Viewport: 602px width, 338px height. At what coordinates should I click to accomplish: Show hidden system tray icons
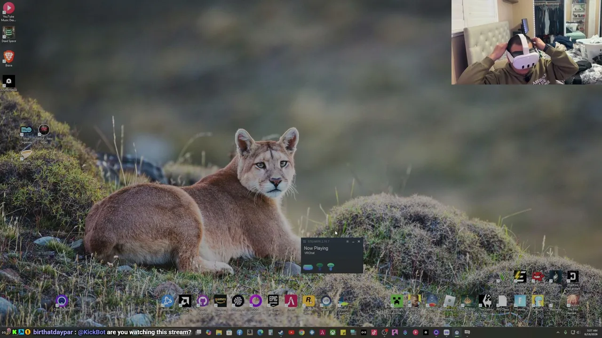pyautogui.click(x=558, y=332)
